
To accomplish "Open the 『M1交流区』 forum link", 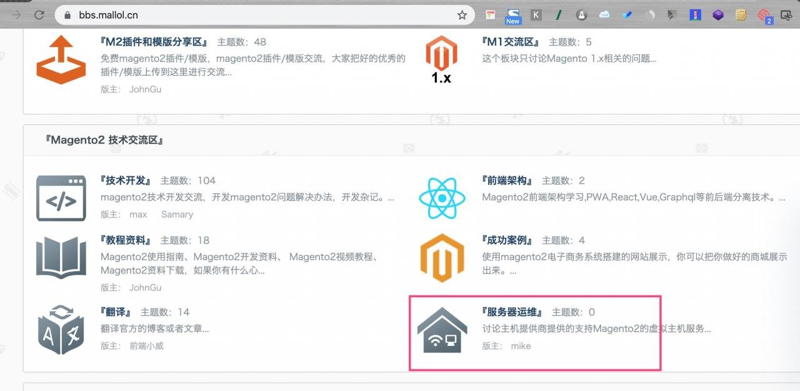I will point(511,42).
